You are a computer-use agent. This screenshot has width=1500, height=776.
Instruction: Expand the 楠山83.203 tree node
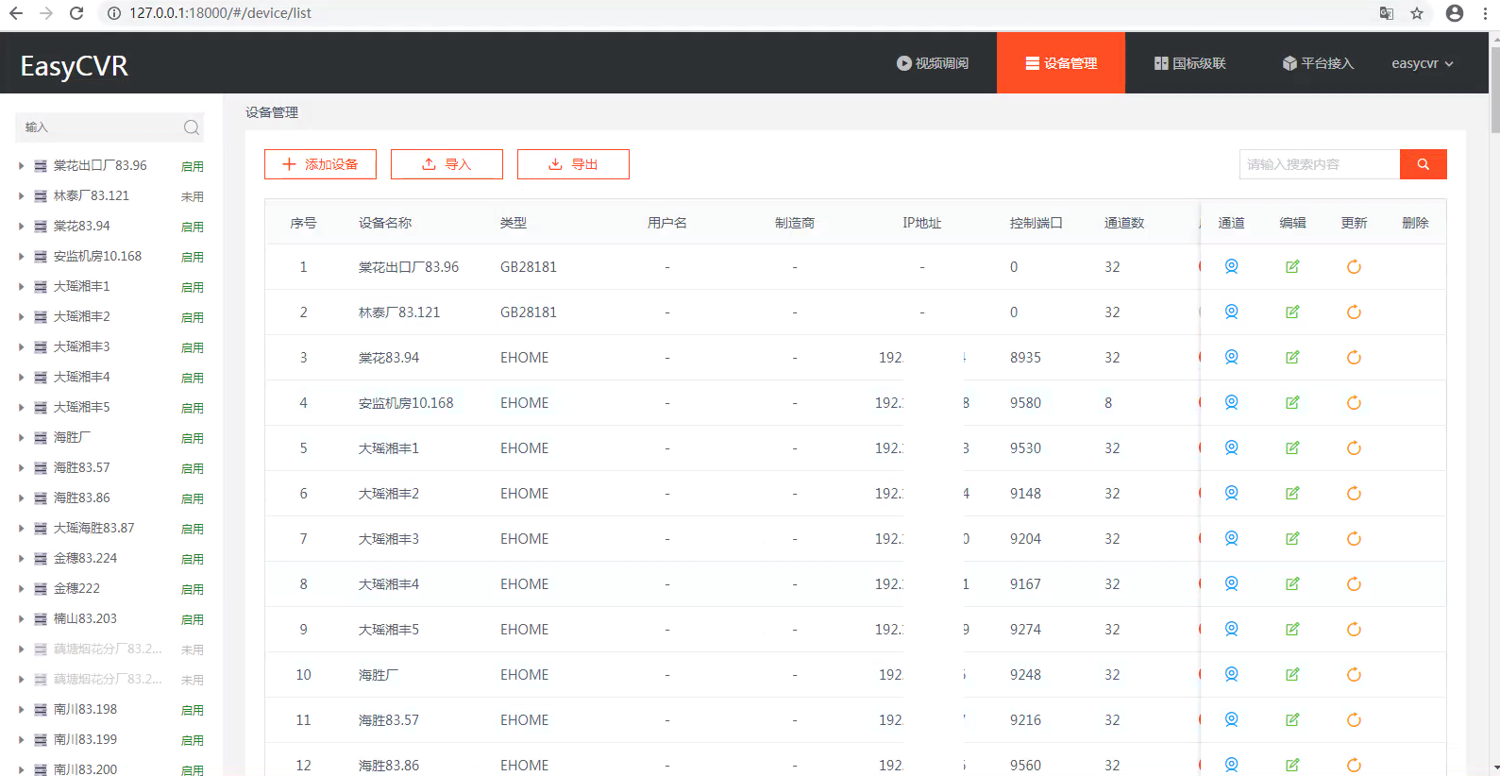21,618
